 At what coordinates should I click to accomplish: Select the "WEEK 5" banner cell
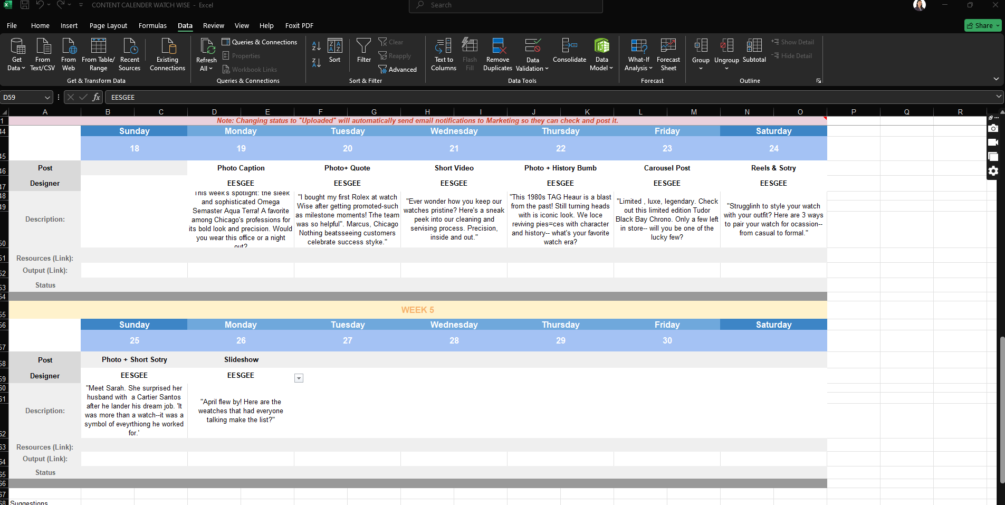tap(418, 310)
